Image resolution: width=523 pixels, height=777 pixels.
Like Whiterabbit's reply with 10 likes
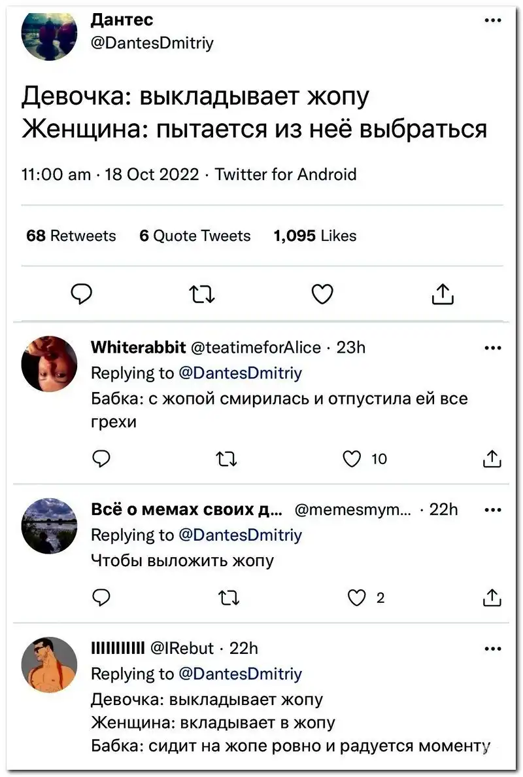tap(354, 460)
